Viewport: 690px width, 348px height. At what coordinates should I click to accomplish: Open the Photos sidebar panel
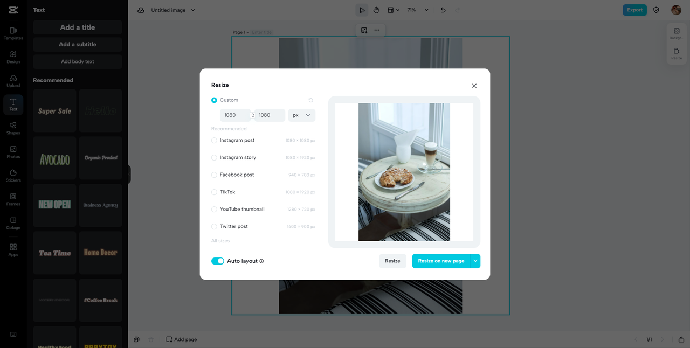click(x=13, y=152)
